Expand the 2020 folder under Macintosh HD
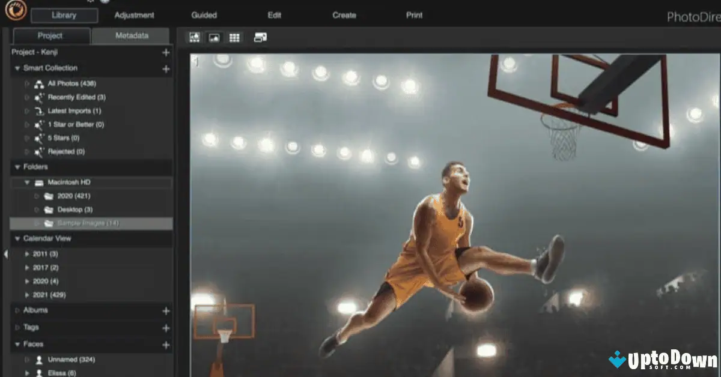The height and width of the screenshot is (377, 721). click(x=36, y=196)
